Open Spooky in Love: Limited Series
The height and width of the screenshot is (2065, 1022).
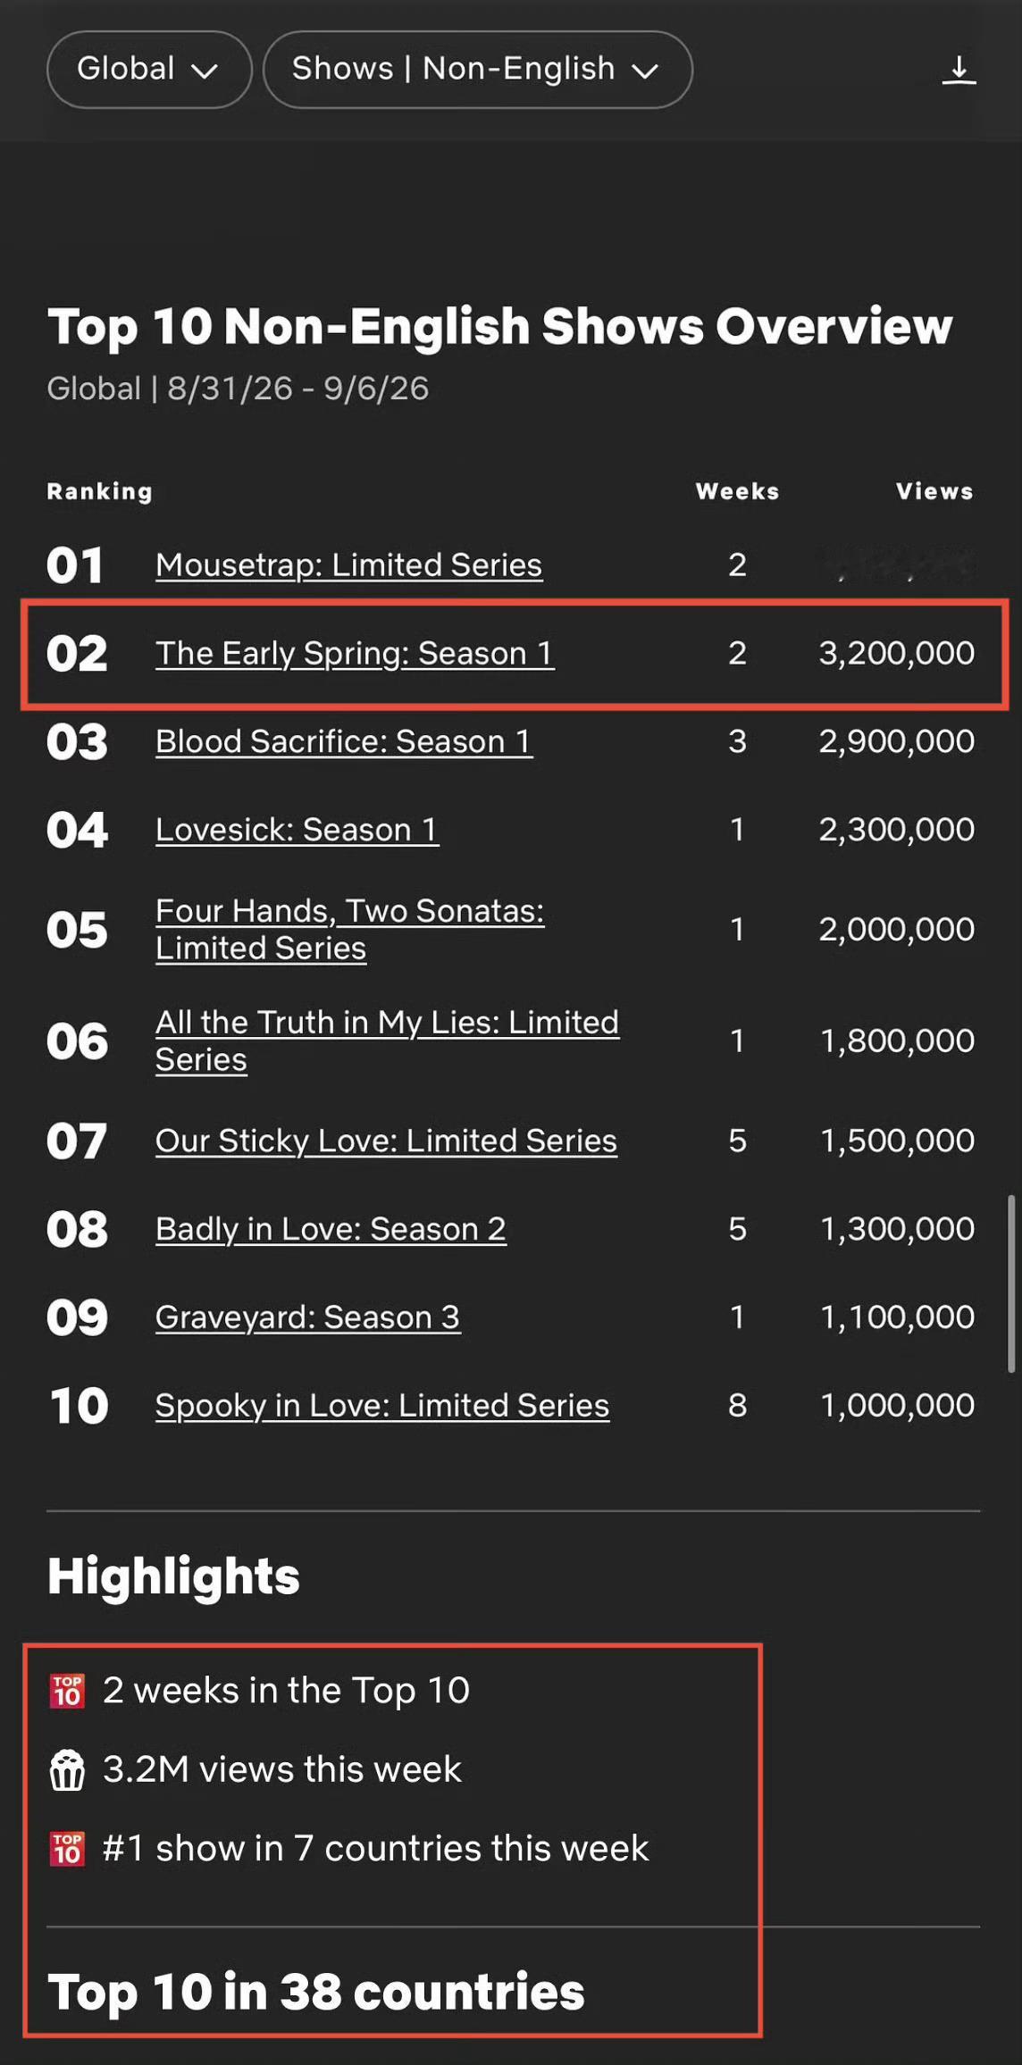coord(382,1406)
